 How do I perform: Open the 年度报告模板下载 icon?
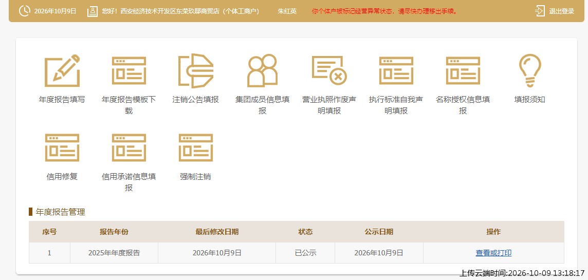[x=128, y=70]
